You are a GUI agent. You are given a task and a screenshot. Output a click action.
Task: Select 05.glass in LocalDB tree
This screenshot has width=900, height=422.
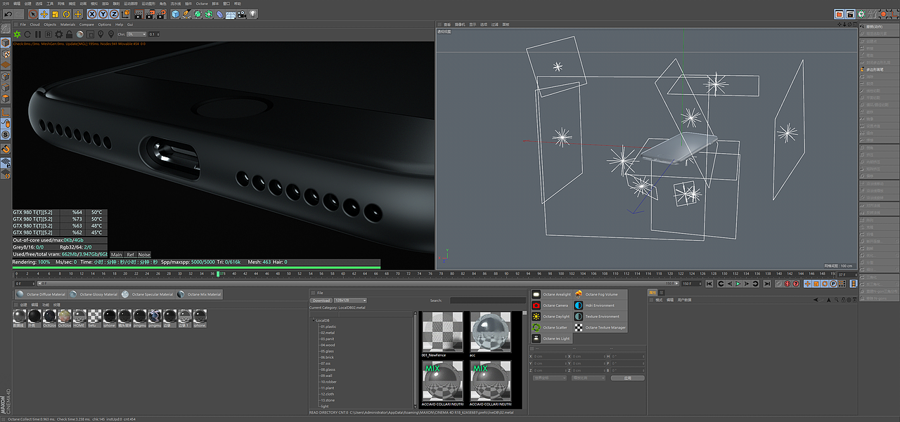[328, 351]
